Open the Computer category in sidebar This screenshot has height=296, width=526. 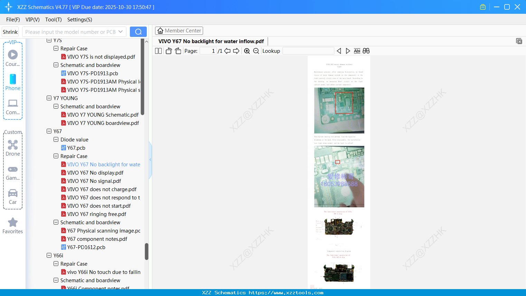tap(13, 107)
